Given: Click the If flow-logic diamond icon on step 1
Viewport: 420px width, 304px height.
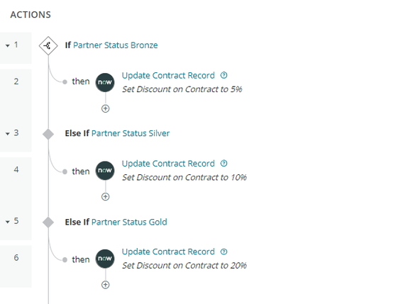Looking at the screenshot, I should (48, 46).
